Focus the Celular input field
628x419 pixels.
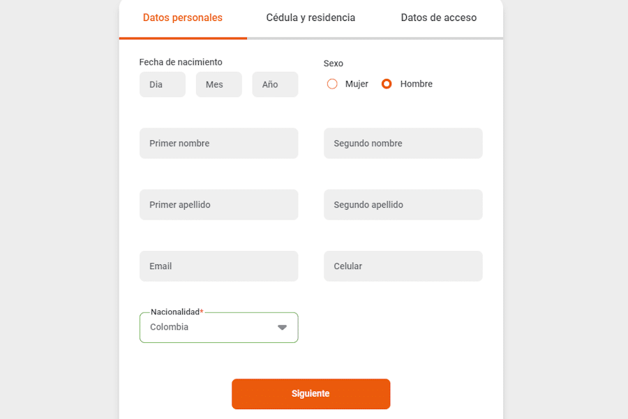403,266
